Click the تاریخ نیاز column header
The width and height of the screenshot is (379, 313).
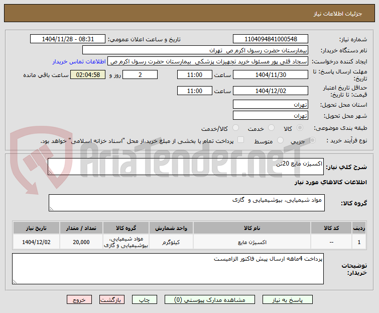tap(36, 228)
